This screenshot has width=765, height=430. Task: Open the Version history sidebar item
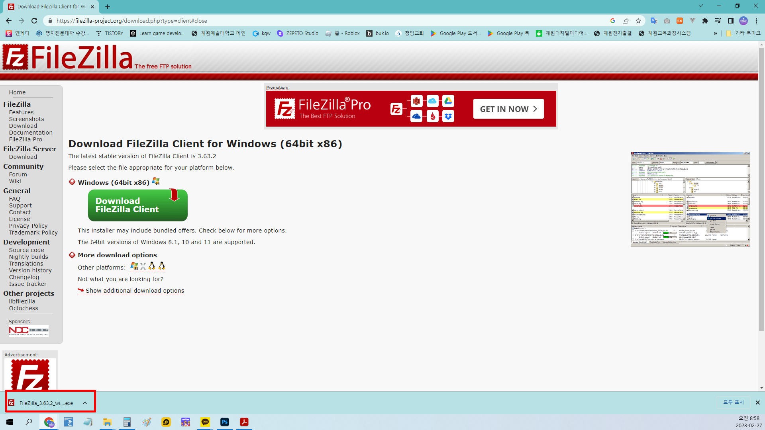(30, 270)
